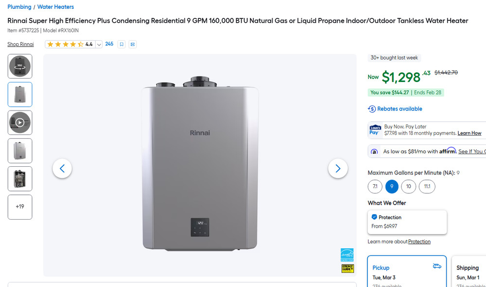486x287 pixels.
Task: Go to the previous product image
Action: pos(62,168)
